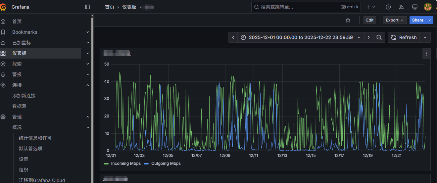The height and width of the screenshot is (183, 437).
Task: Open the Share options dropdown arrow
Action: [x=430, y=20]
